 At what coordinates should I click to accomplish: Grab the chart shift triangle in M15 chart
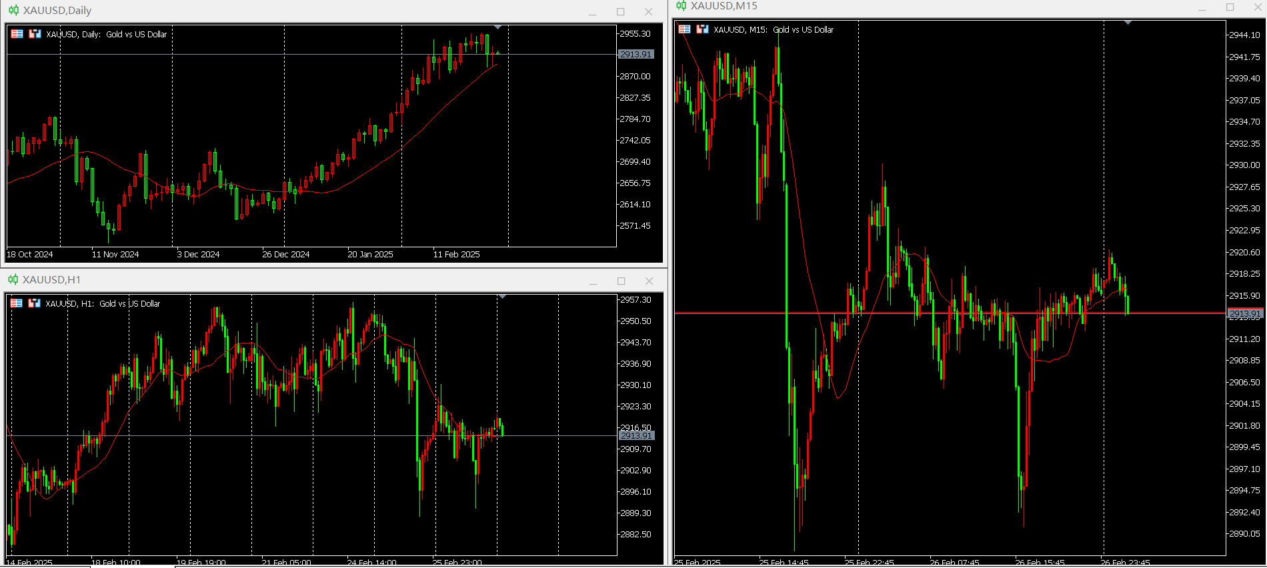tap(1128, 23)
